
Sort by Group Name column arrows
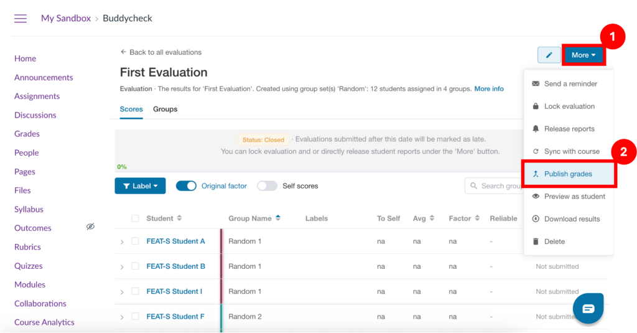pos(278,218)
